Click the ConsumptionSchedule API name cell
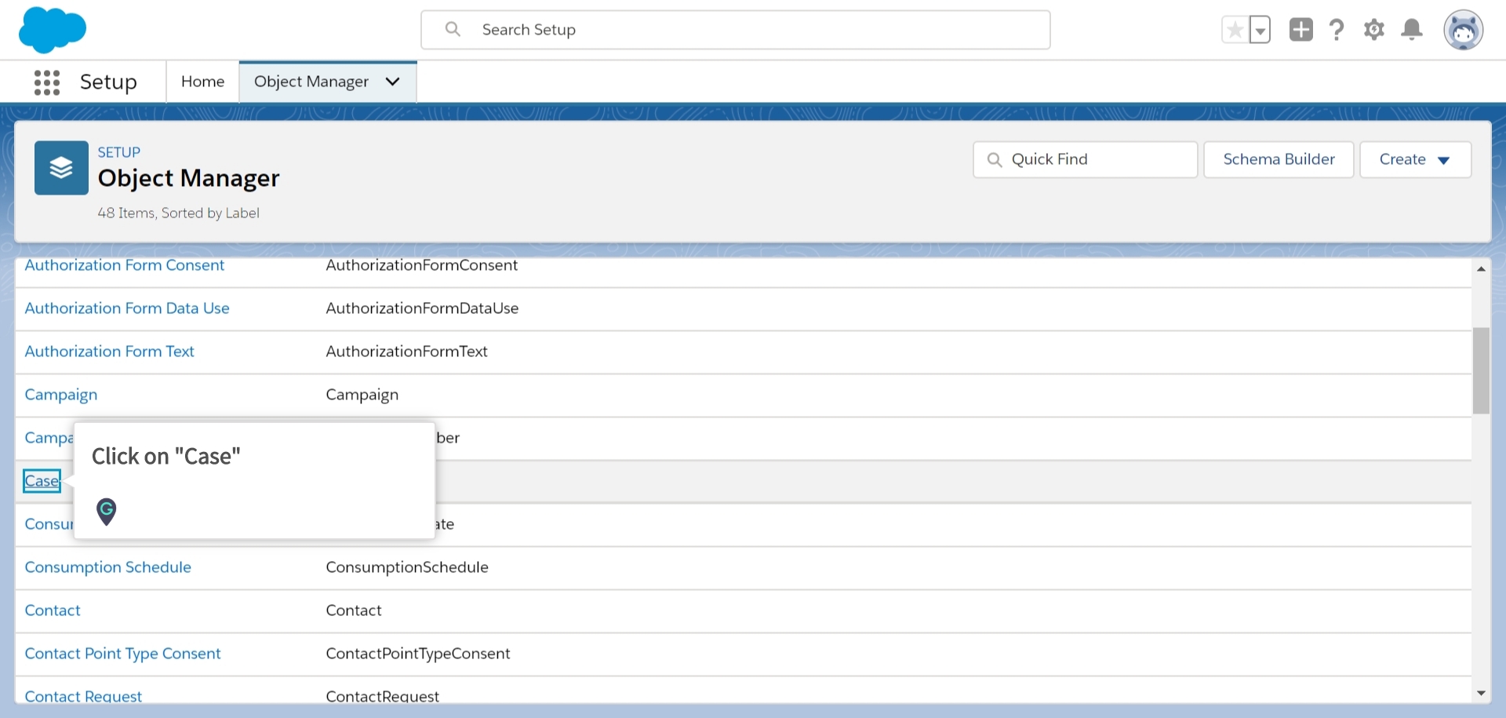Screen dimensions: 1506x718 (407, 567)
